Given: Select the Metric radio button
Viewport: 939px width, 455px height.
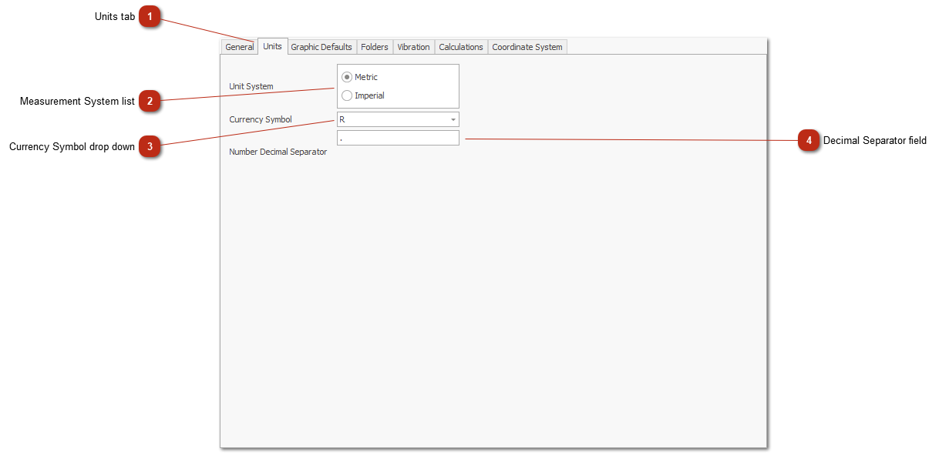Looking at the screenshot, I should 347,77.
